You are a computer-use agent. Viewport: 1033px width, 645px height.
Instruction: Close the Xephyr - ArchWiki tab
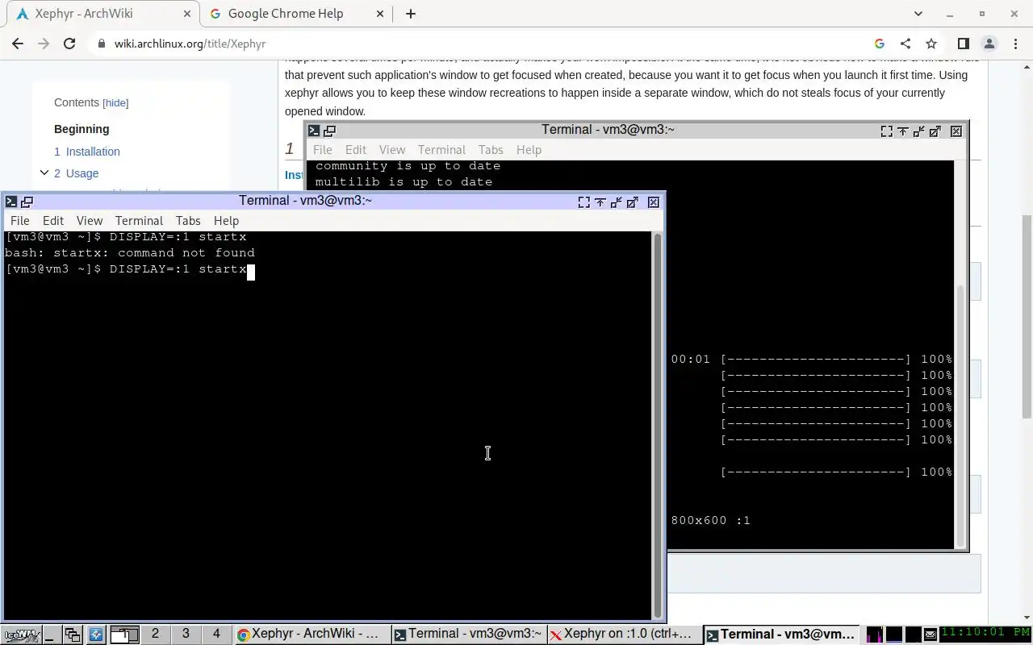point(186,14)
